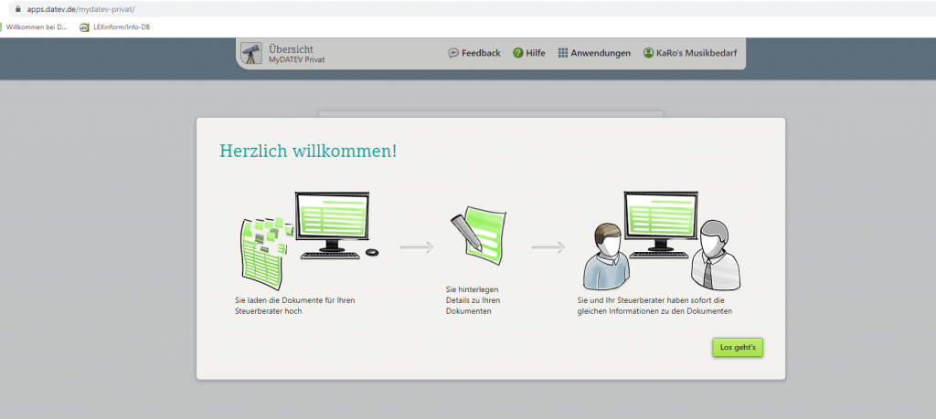Screen dimensions: 936x419
Task: Click the LEXinform bookmark favicon
Action: click(x=85, y=27)
